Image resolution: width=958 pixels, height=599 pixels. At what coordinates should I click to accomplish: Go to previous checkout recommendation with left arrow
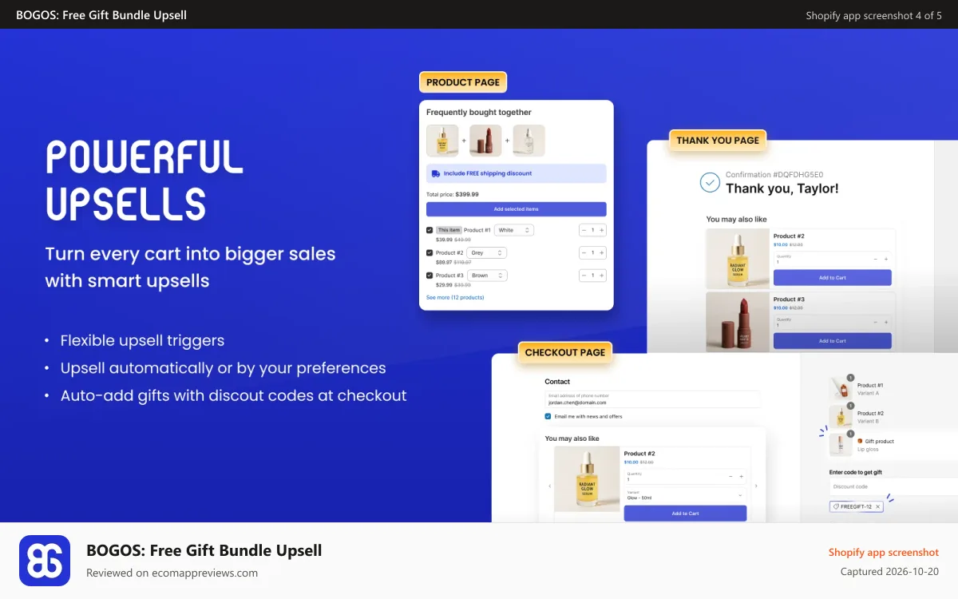(x=549, y=486)
